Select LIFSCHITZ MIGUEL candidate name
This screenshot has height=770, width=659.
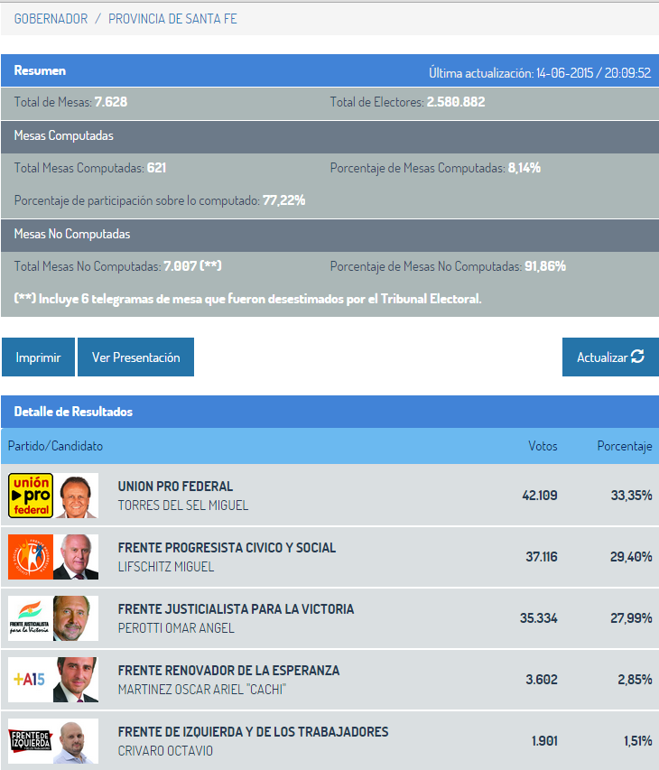tap(166, 567)
